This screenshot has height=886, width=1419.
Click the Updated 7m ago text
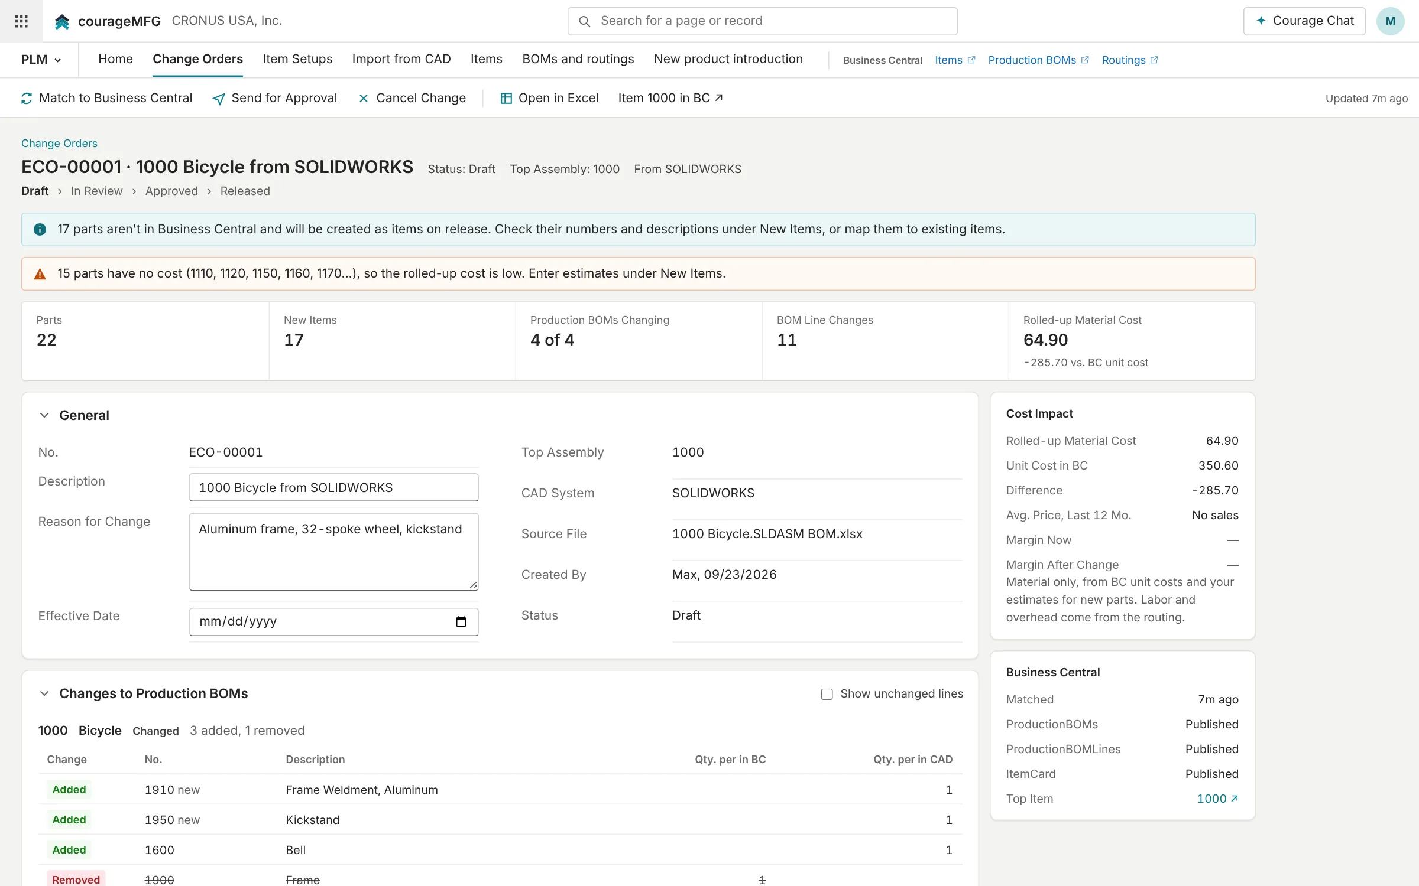tap(1366, 99)
